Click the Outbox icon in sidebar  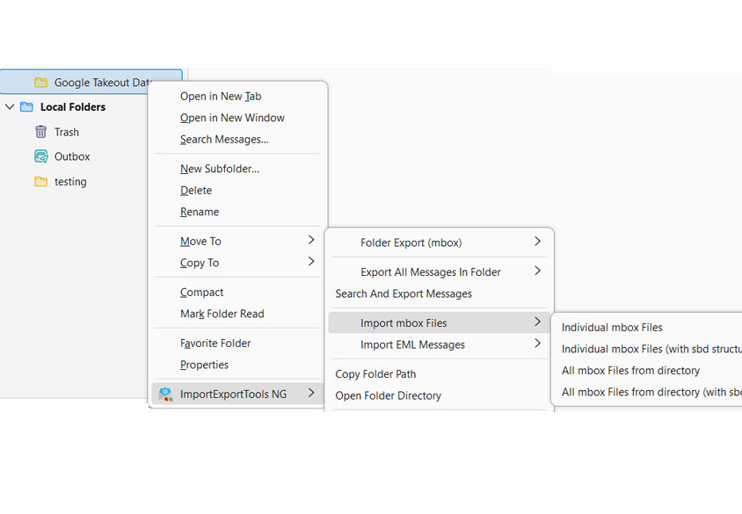tap(41, 156)
